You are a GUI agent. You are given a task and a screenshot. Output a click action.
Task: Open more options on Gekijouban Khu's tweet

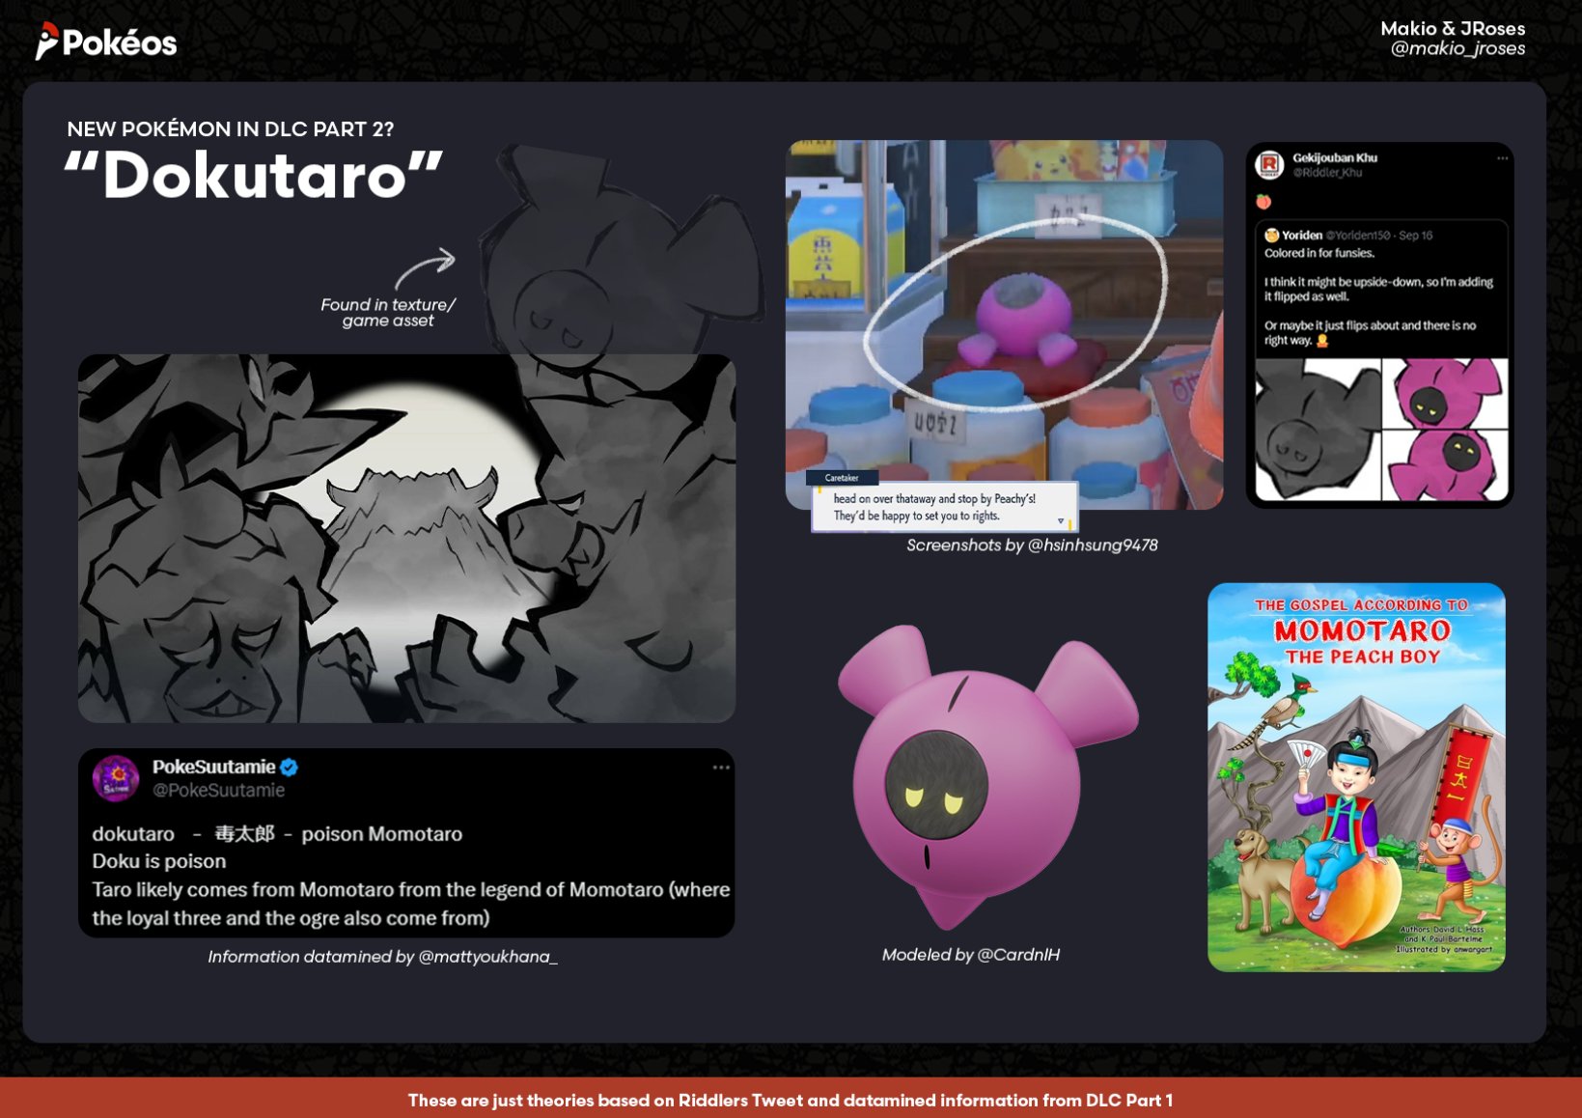pos(1502,158)
